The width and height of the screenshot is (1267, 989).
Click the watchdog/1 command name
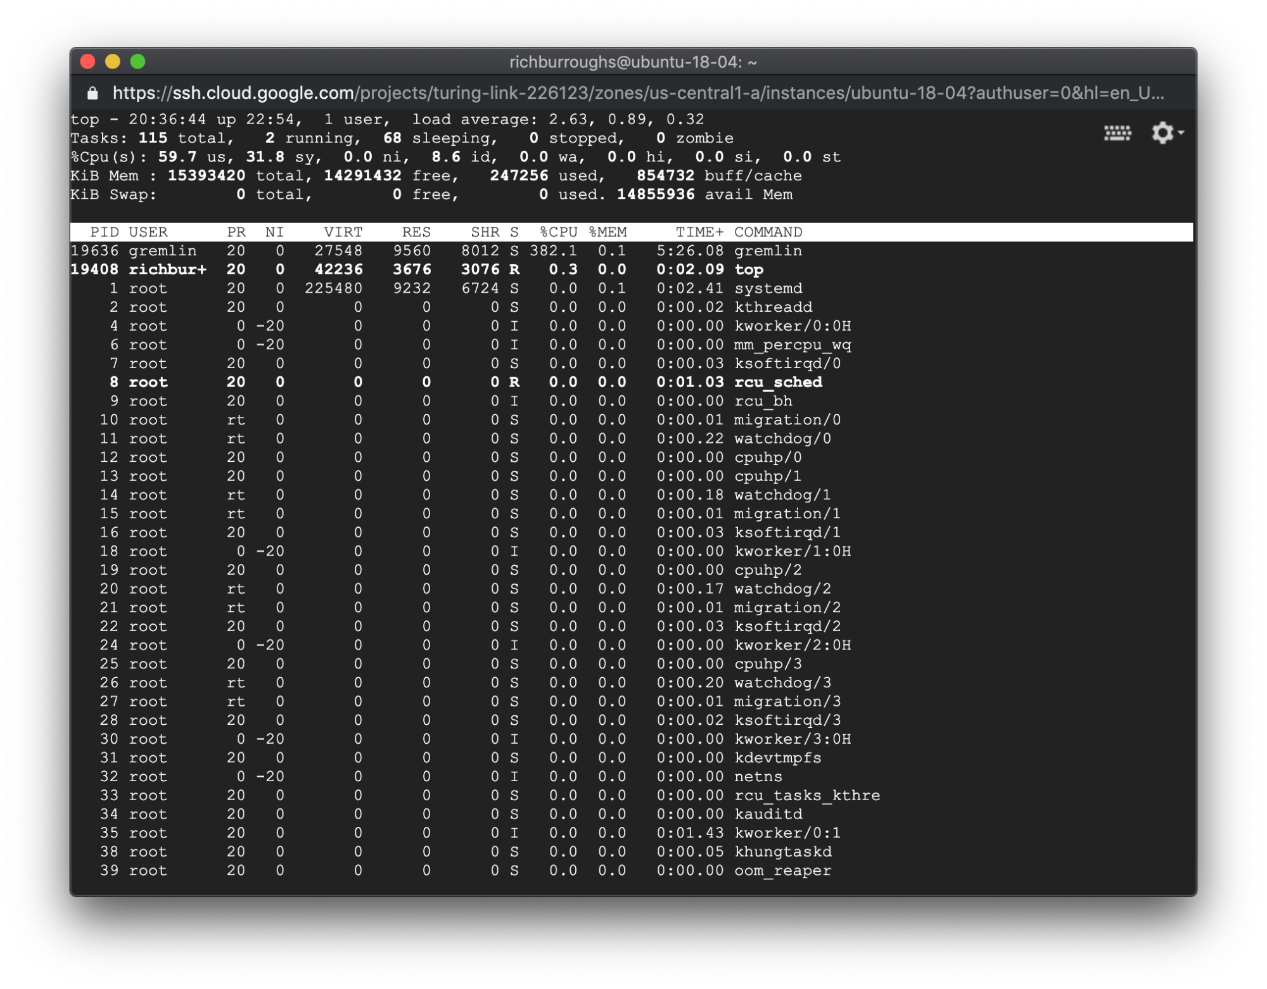(x=782, y=495)
